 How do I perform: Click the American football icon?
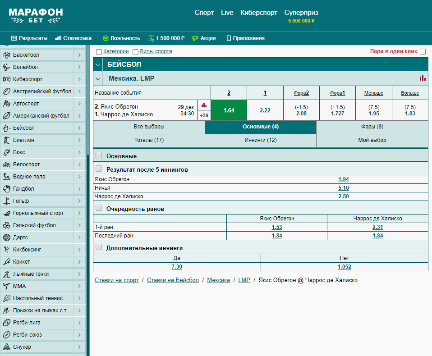coord(7,116)
